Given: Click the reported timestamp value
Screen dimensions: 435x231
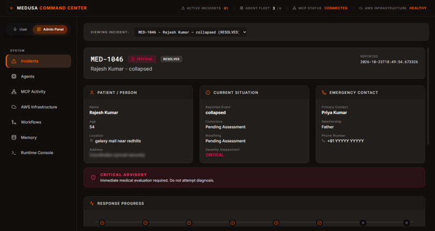Looking at the screenshot, I should [x=389, y=62].
